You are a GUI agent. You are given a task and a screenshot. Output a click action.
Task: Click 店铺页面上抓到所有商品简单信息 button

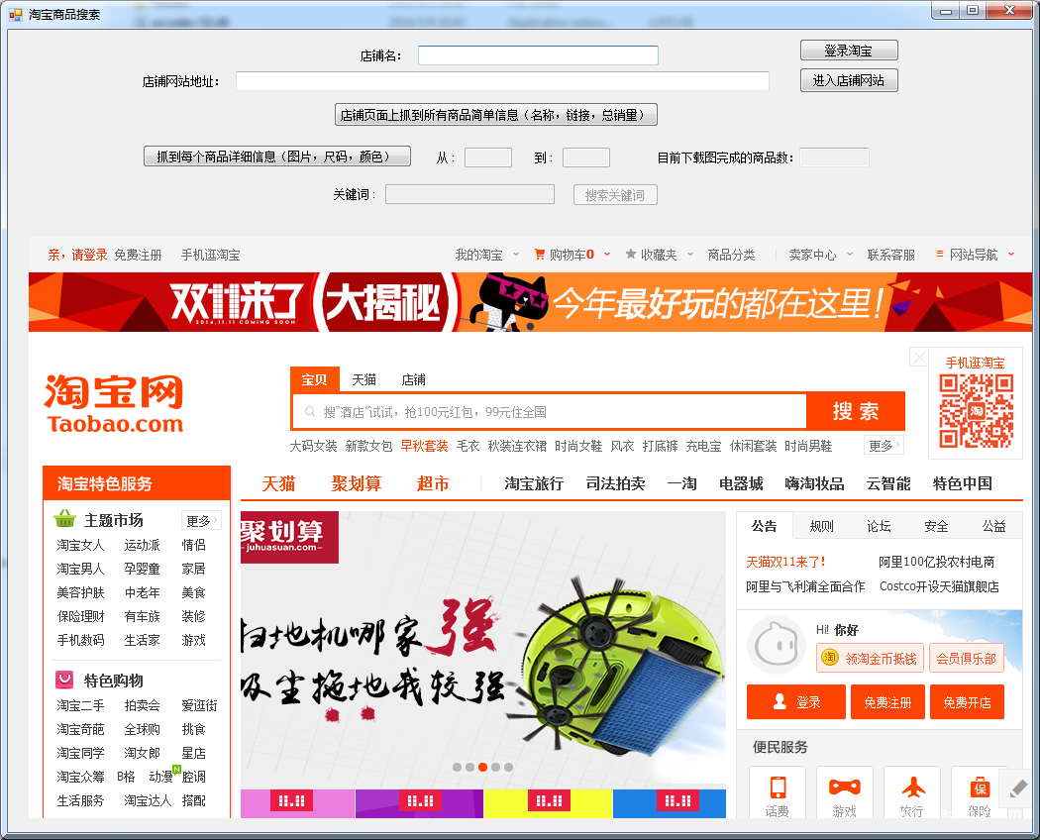point(496,115)
